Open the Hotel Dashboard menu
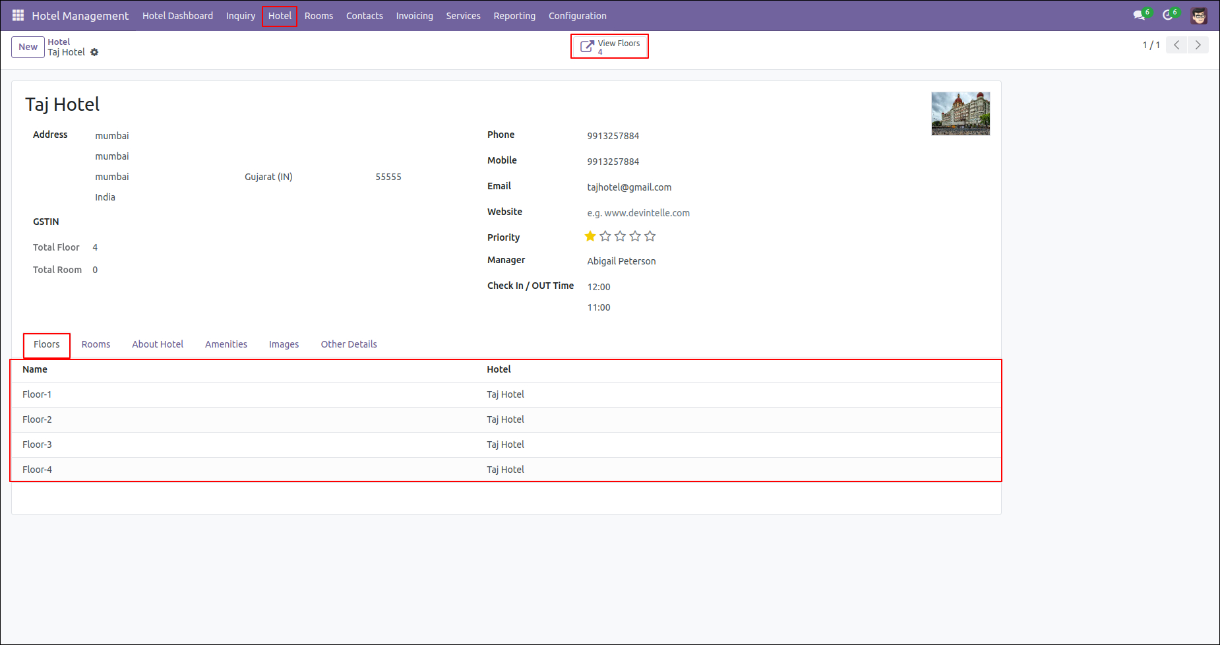The height and width of the screenshot is (645, 1220). 177,16
